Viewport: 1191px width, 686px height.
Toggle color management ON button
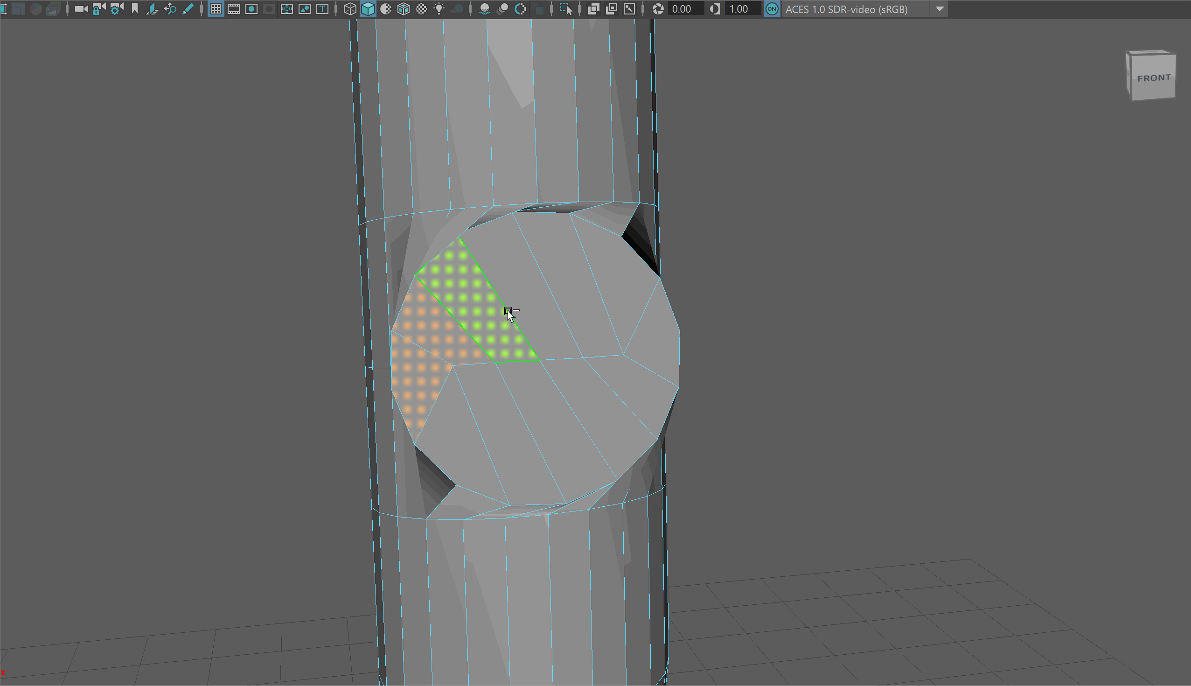(772, 9)
